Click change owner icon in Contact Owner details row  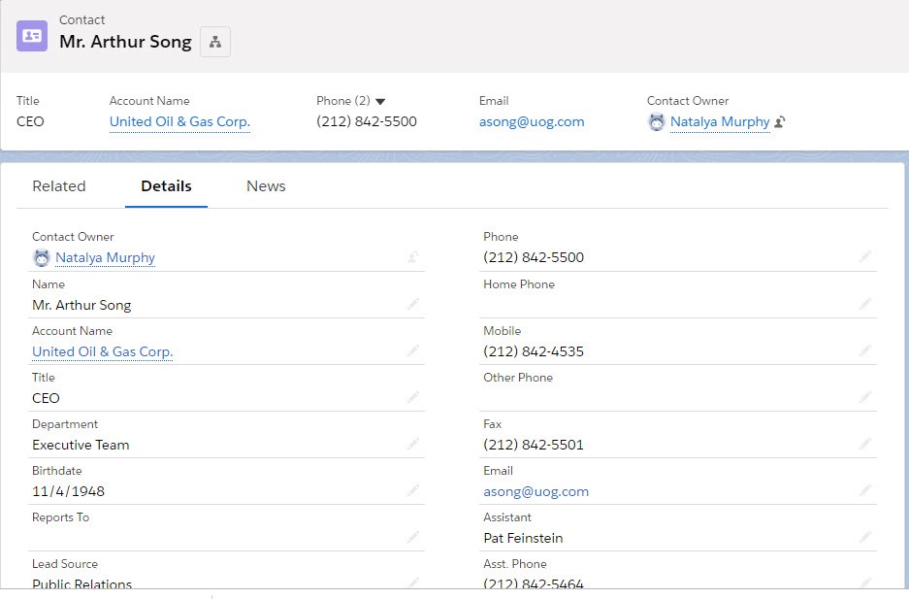[412, 257]
